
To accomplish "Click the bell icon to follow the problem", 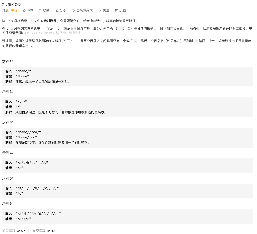I will [x=100, y=10].
